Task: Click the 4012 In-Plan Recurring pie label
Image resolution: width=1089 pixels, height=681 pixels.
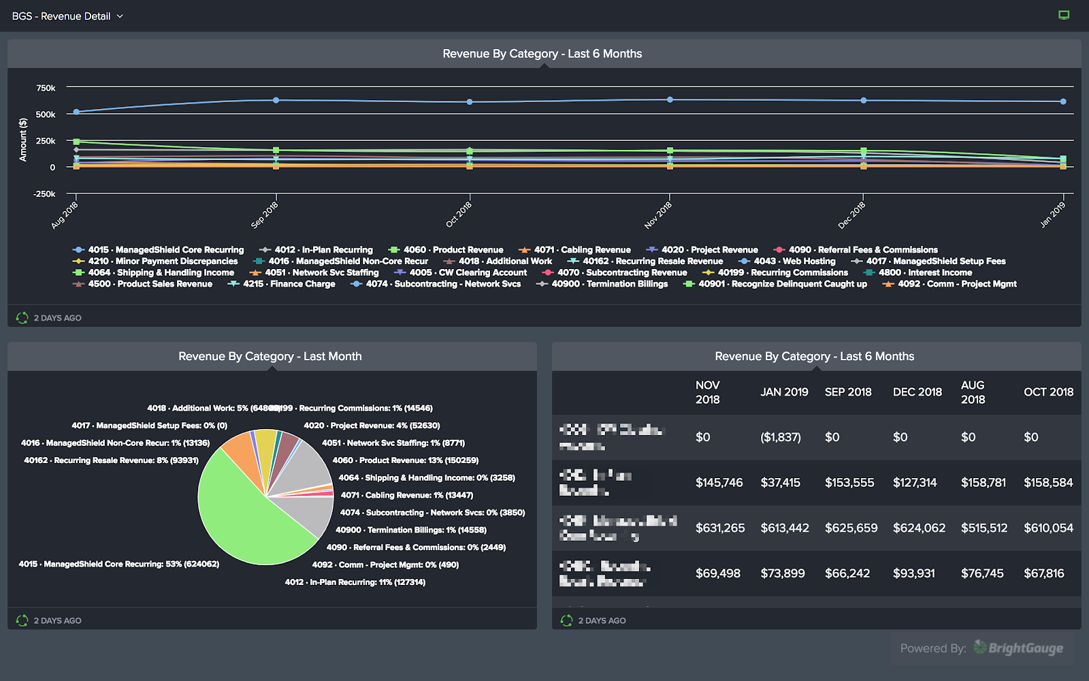Action: [x=355, y=582]
